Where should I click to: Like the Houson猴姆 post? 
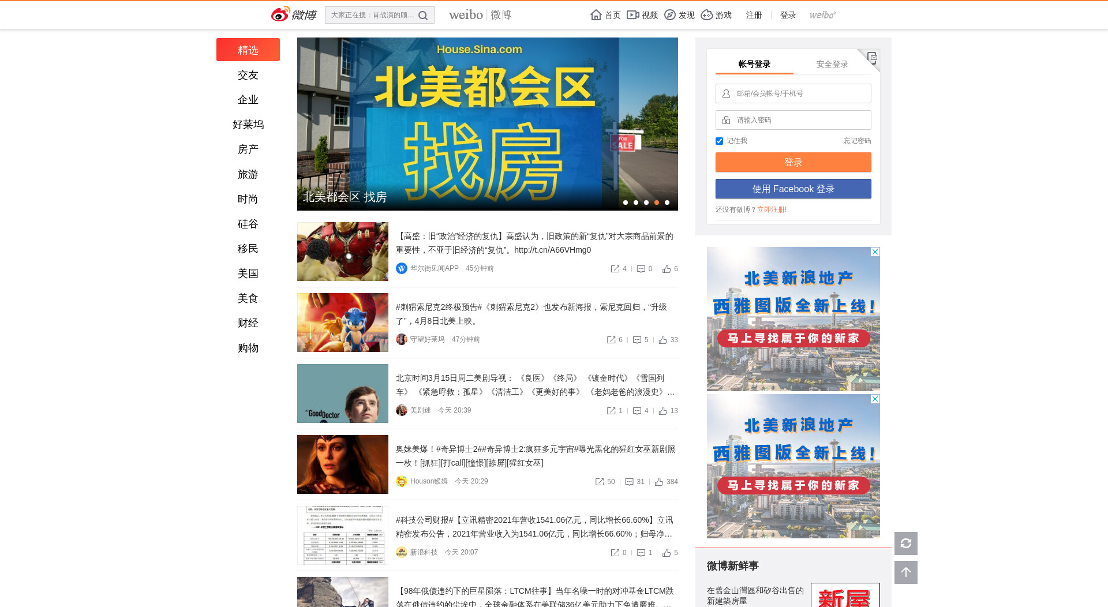[x=659, y=482]
